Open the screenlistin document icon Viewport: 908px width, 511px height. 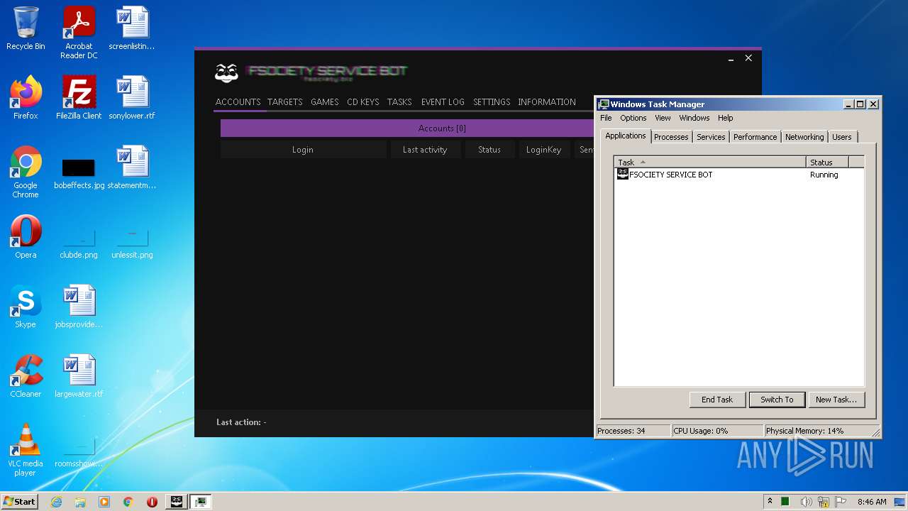click(x=132, y=28)
